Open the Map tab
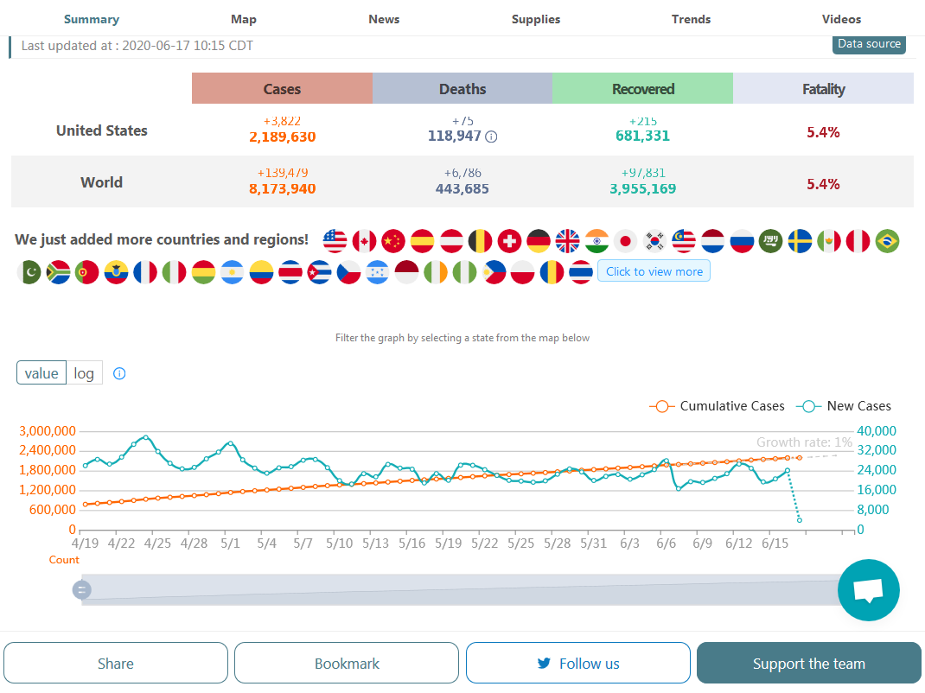The width and height of the screenshot is (925, 693). click(244, 19)
